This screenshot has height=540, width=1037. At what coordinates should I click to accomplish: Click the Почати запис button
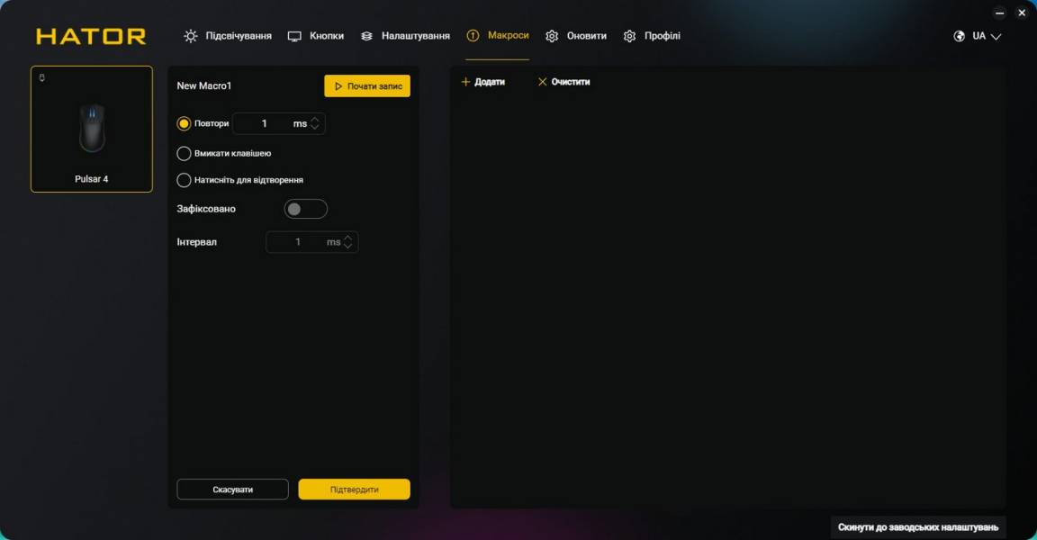click(367, 85)
